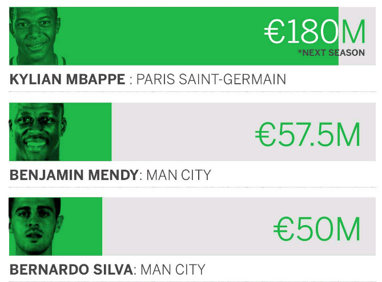382x282 pixels.
Task: Click the KYLIAN MBAPPE name label
Action: click(x=67, y=79)
